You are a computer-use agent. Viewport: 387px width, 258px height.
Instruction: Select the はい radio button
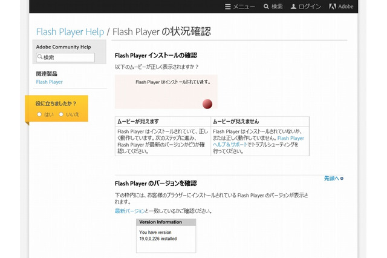point(39,114)
